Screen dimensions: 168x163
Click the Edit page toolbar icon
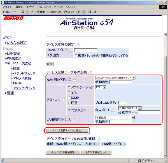pyautogui.click(x=94, y=12)
